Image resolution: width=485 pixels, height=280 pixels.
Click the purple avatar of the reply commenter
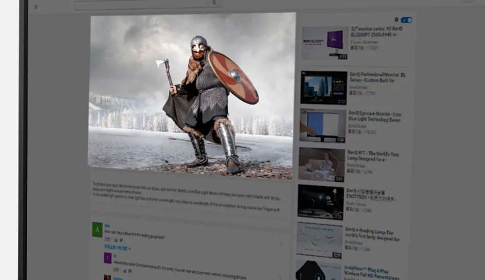(108, 258)
